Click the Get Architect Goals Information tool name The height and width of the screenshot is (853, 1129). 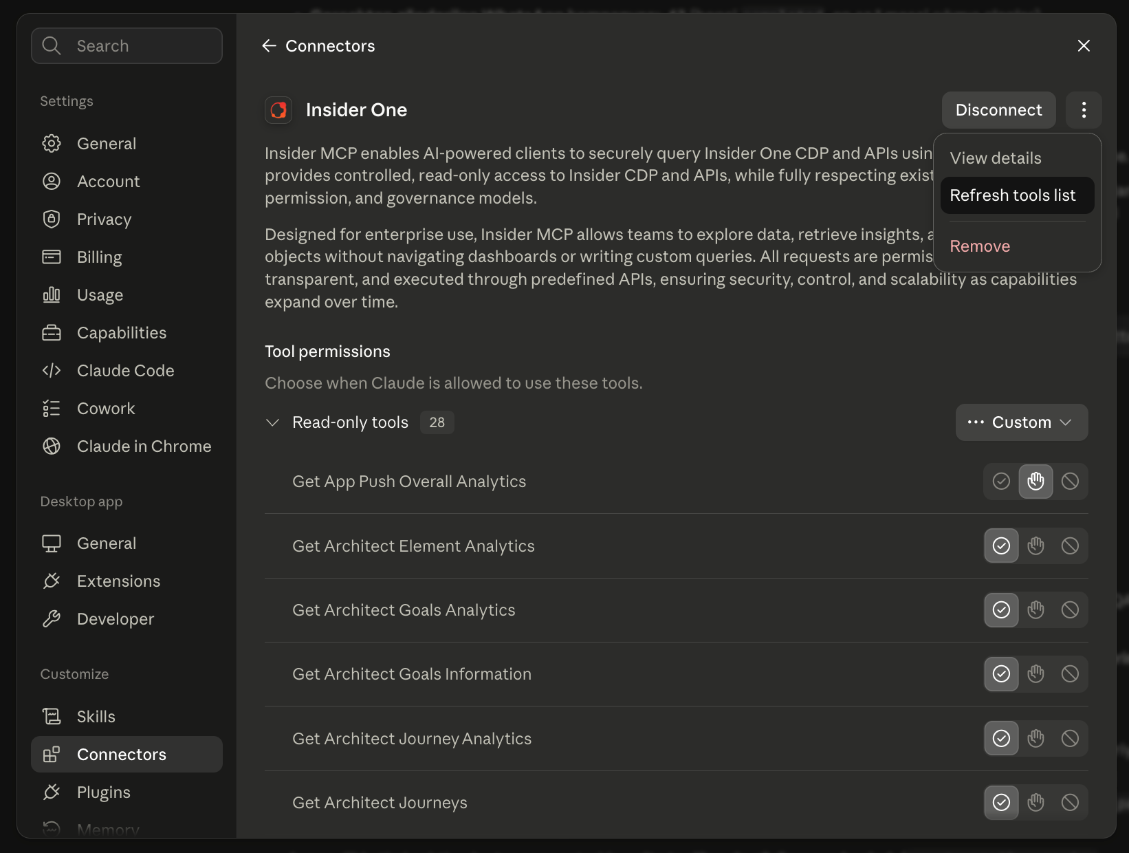click(412, 673)
